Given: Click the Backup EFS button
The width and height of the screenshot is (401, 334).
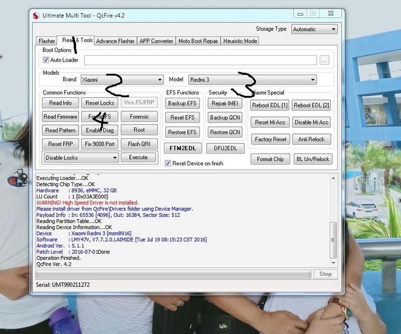Looking at the screenshot, I should click(182, 103).
